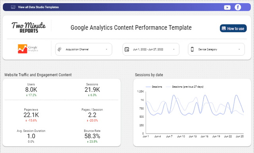
Task: Click the 17.2% users change indicator
Action: [31, 95]
